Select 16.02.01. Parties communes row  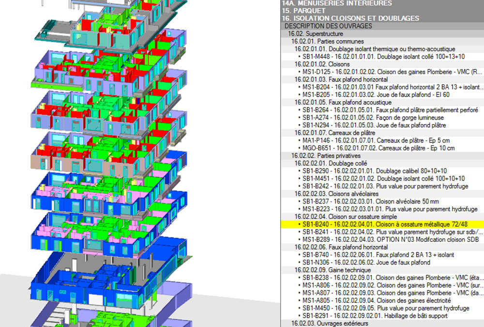tap(382, 41)
